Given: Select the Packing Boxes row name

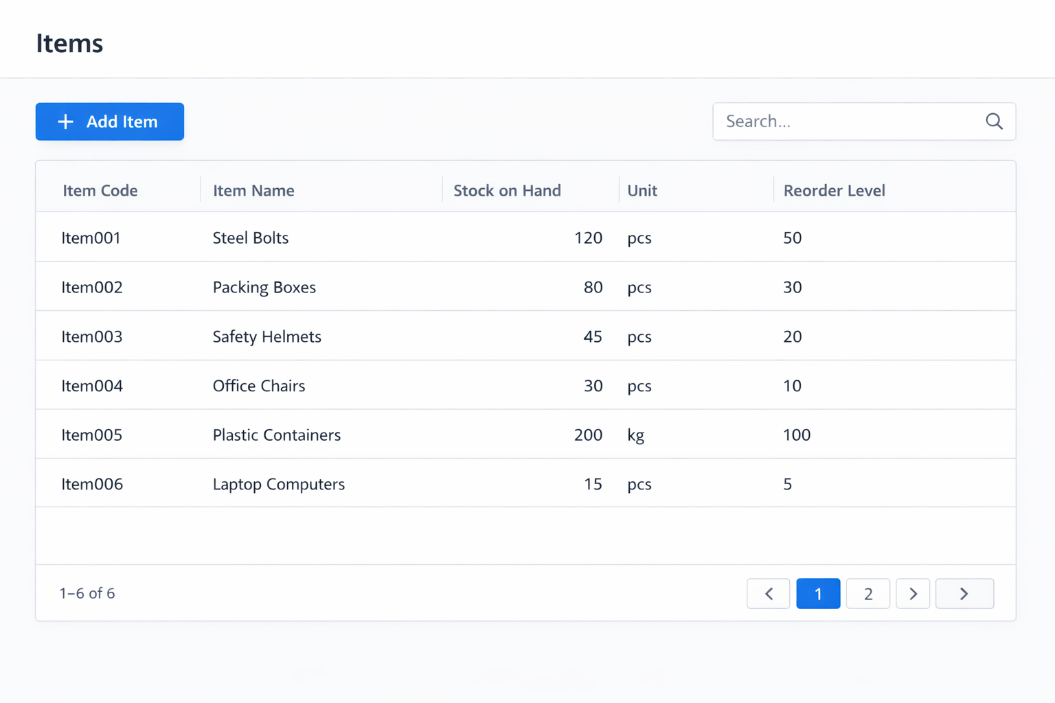Looking at the screenshot, I should coord(264,288).
